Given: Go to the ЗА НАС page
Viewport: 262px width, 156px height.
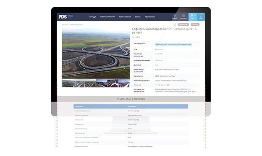Looking at the screenshot, I should tap(138, 17).
